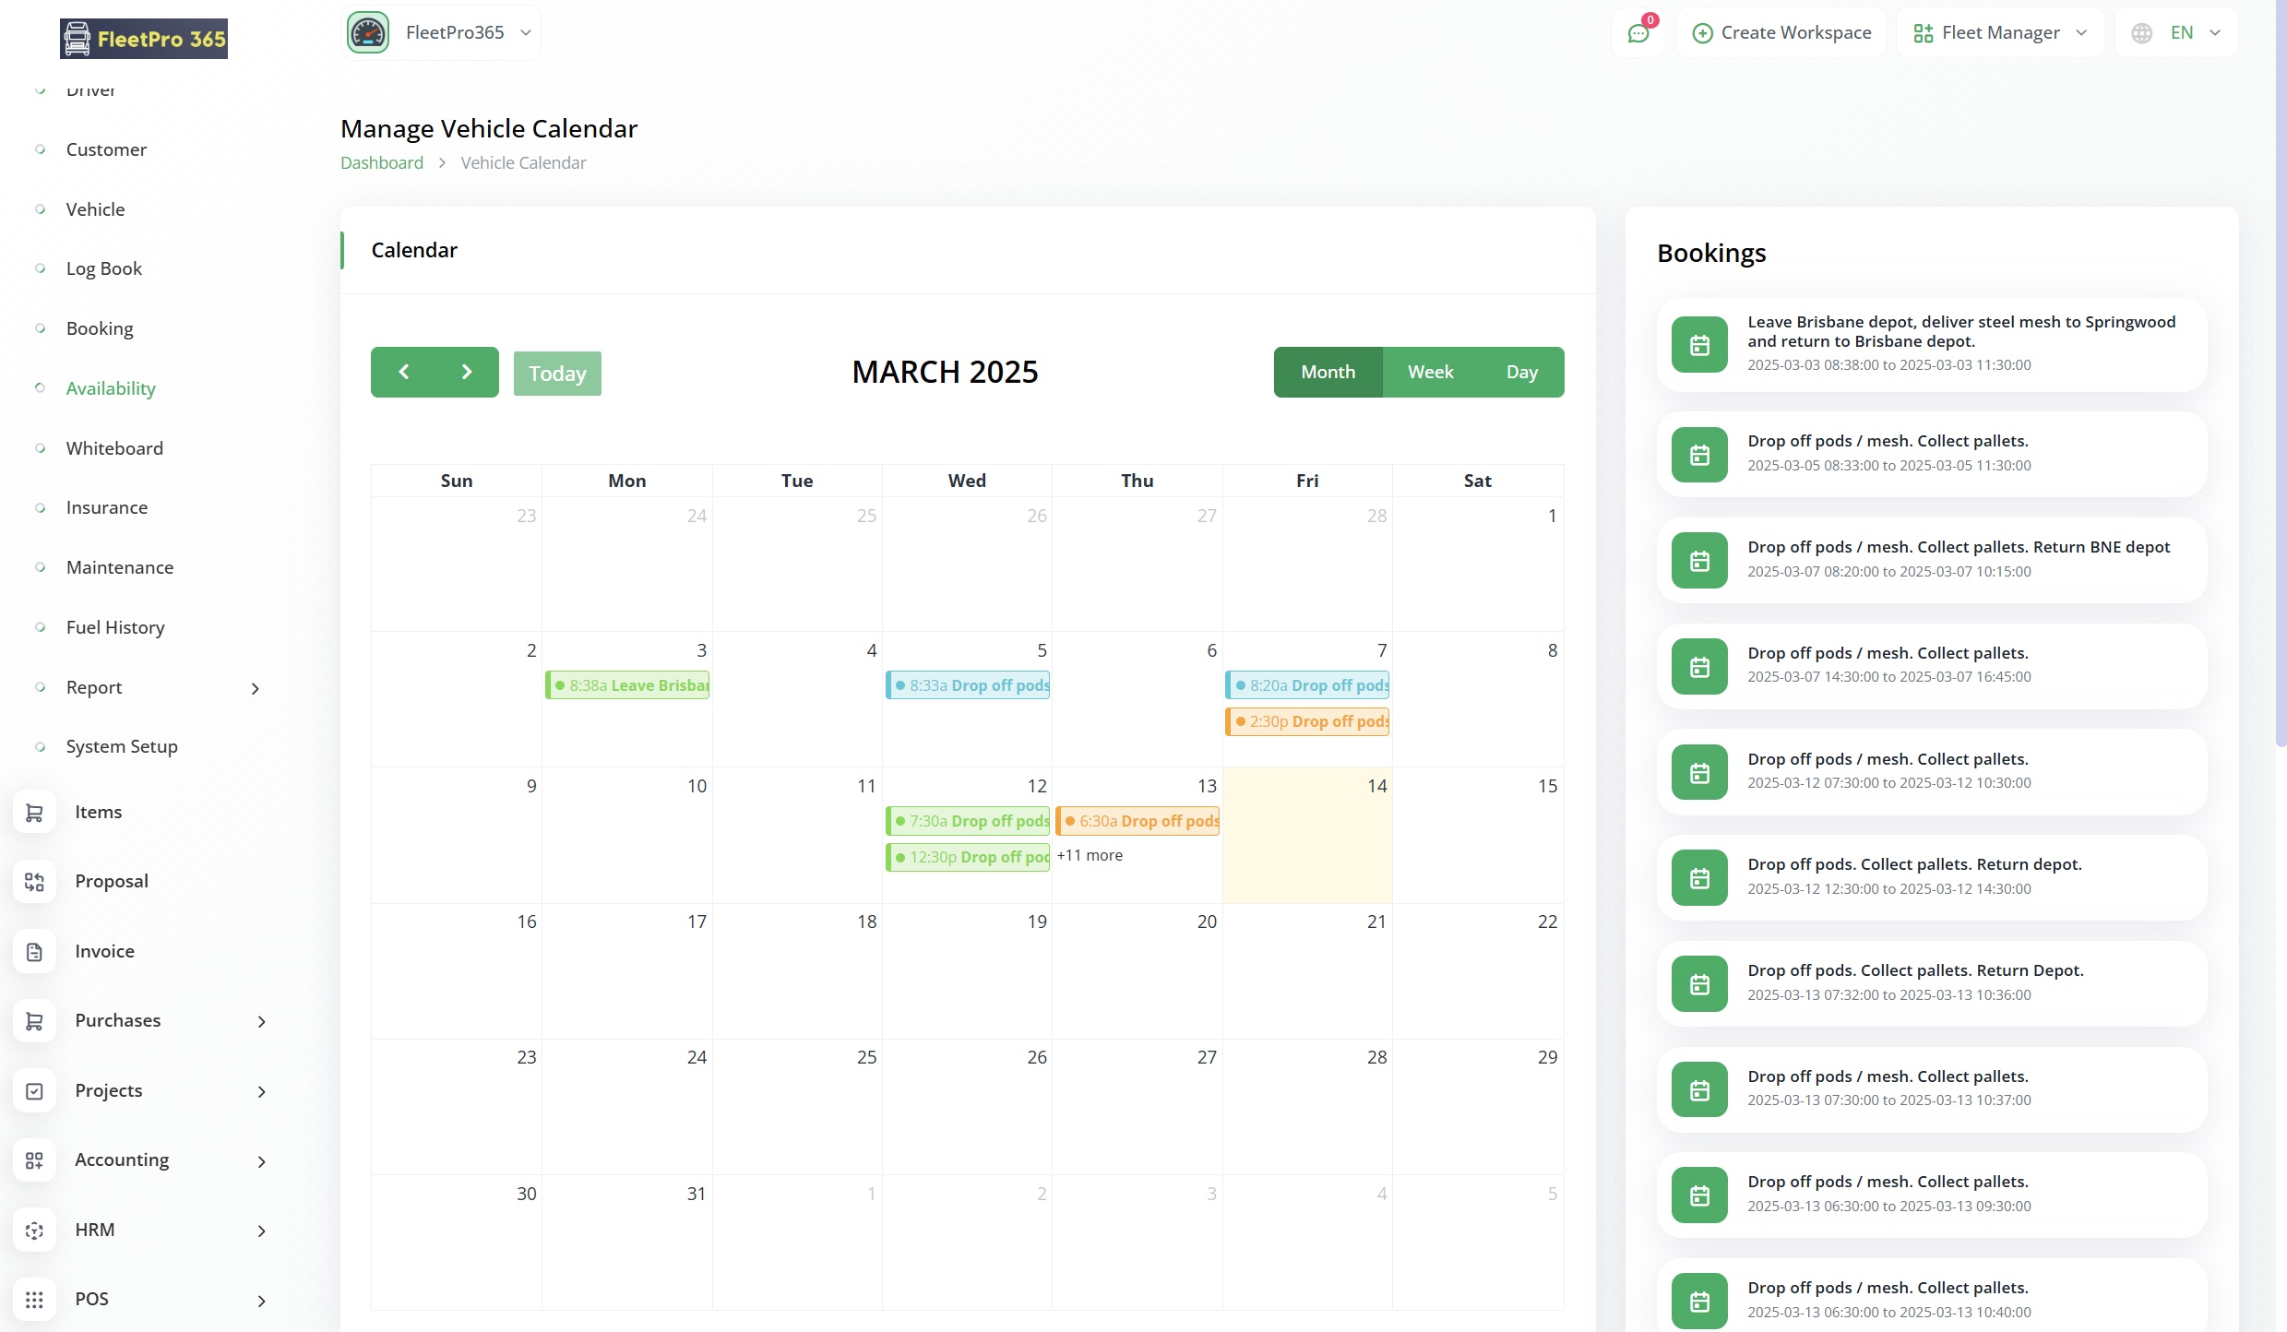Image resolution: width=2287 pixels, height=1332 pixels.
Task: Switch calendar to Month view
Action: click(1328, 372)
